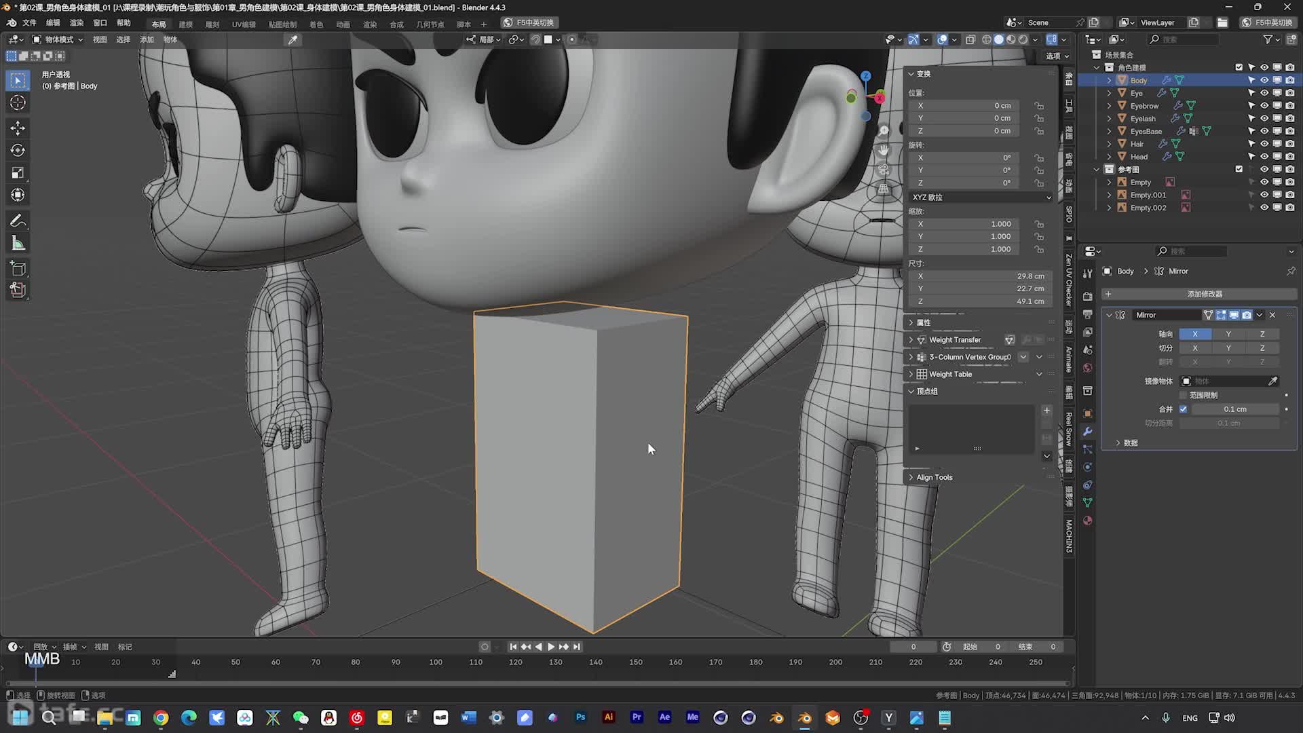
Task: Switch to the 雕刻 Sculpting workspace tab
Action: point(212,24)
